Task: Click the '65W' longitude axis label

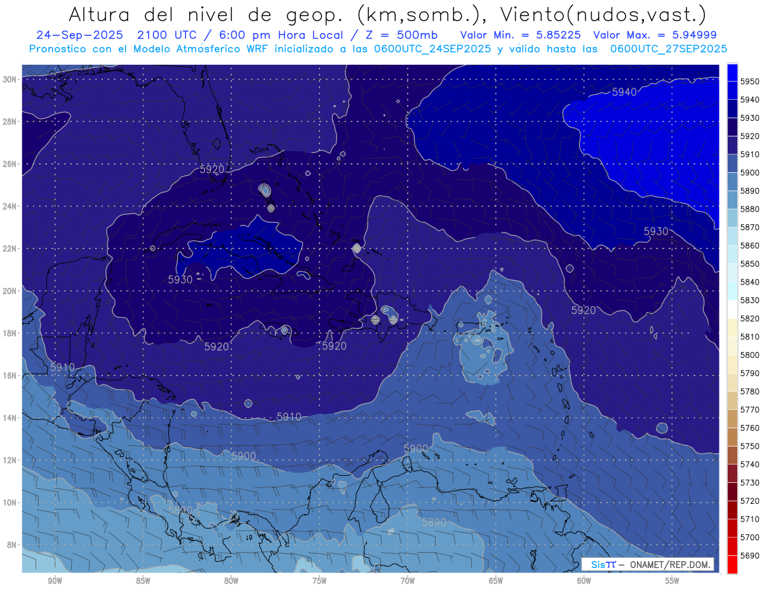Action: (x=496, y=581)
